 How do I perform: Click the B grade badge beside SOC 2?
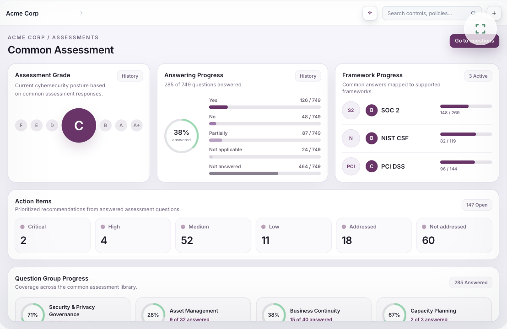[372, 110]
